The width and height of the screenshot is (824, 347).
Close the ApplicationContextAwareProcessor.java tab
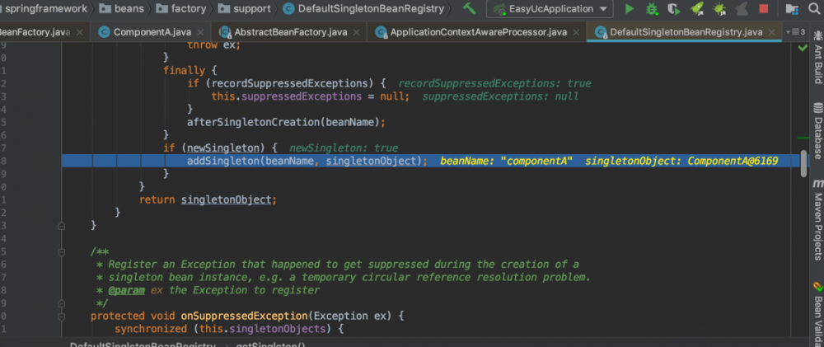point(577,32)
